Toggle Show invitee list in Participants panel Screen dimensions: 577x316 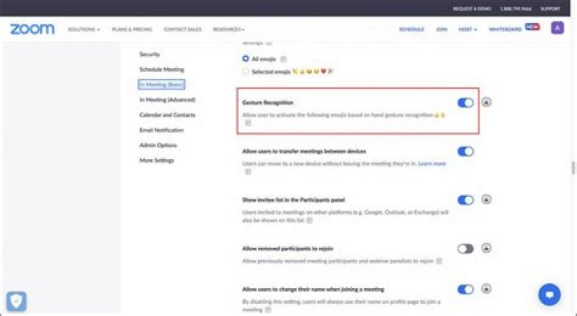point(466,200)
